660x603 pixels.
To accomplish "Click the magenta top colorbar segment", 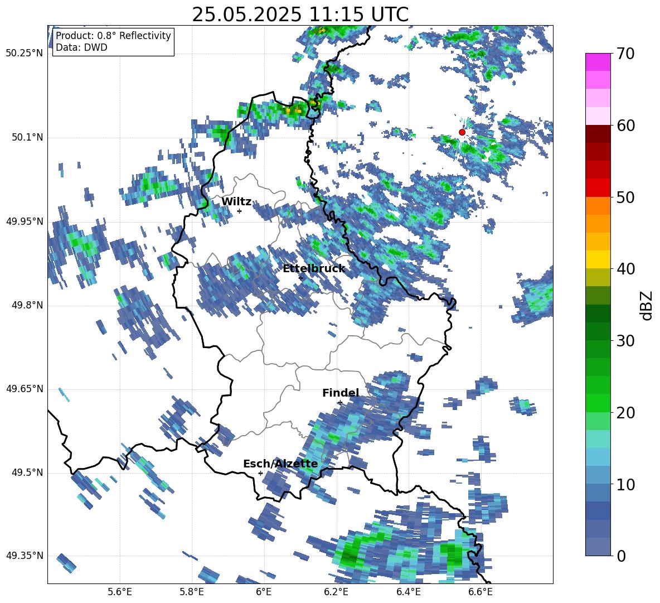I will pos(598,62).
